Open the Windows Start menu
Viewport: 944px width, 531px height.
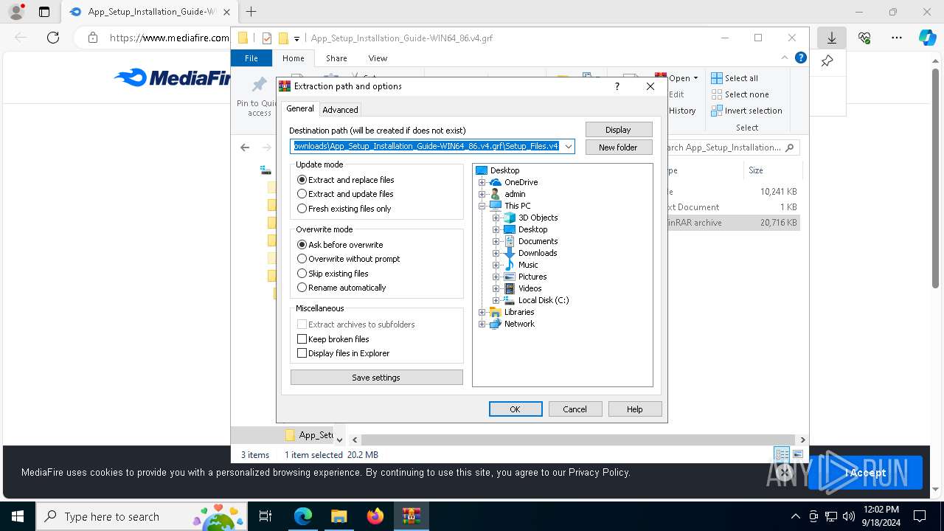[17, 516]
